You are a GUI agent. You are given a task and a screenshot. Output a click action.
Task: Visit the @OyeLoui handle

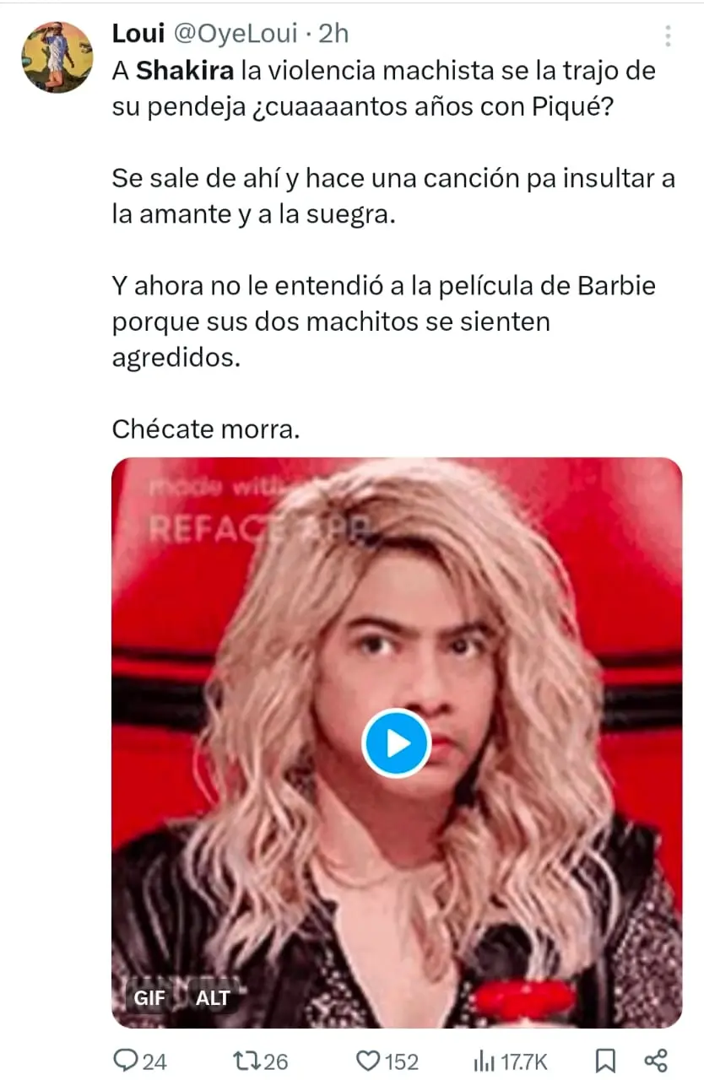[236, 33]
